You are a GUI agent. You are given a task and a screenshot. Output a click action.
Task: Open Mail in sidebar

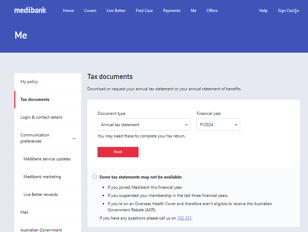(48, 212)
